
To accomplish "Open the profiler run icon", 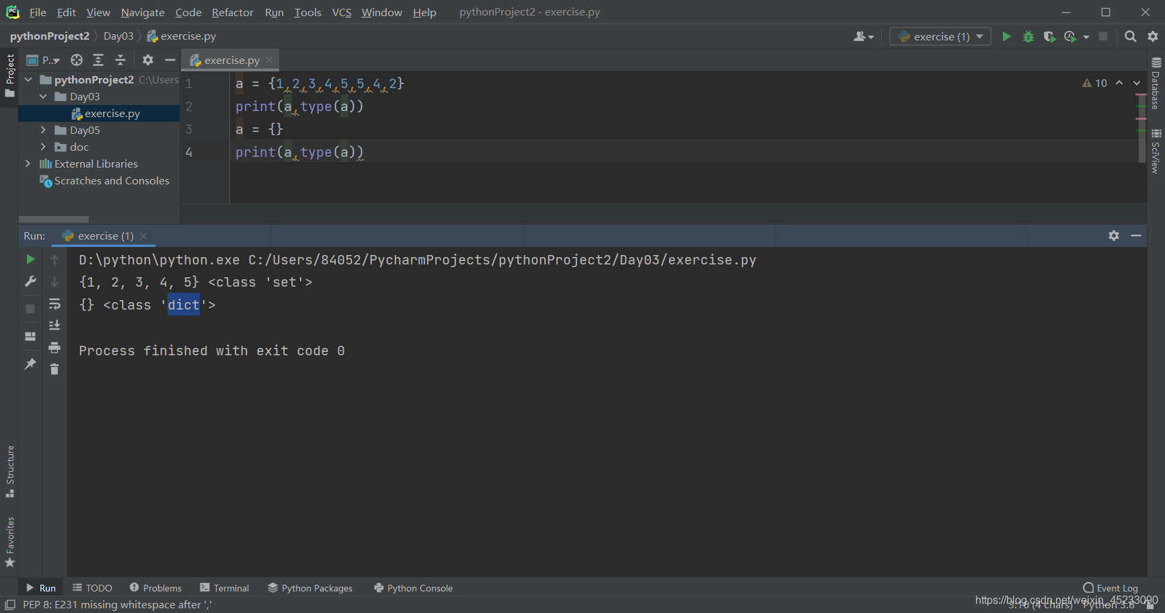I will coord(1070,36).
